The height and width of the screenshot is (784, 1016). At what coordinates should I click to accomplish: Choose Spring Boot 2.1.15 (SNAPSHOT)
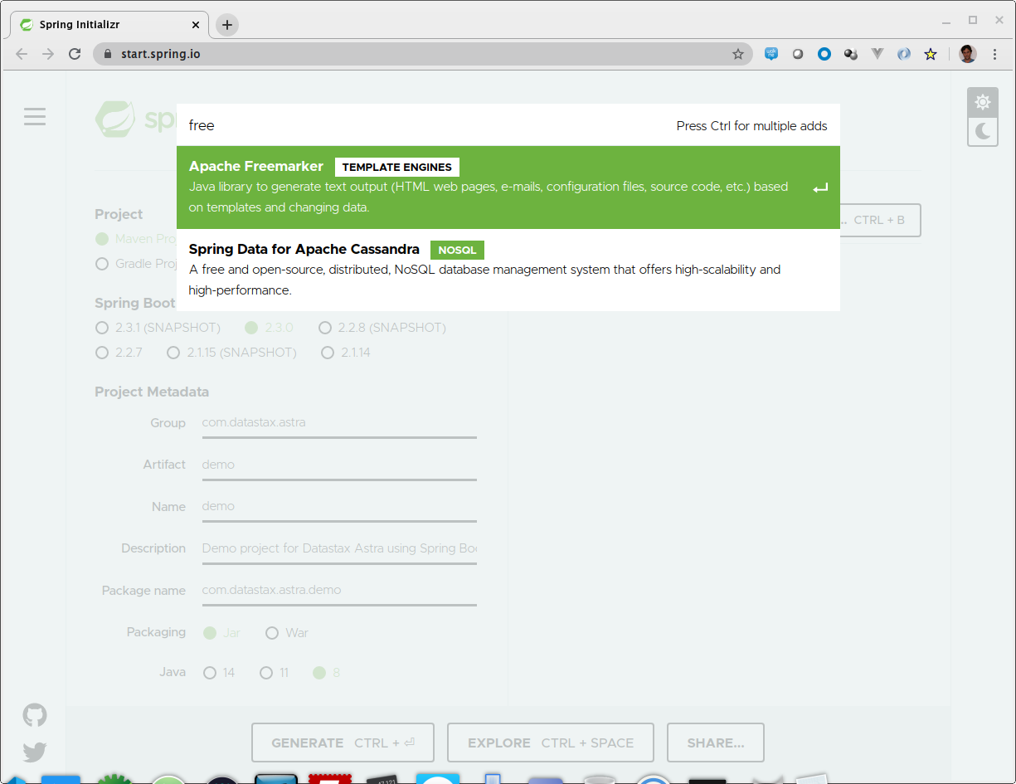click(x=173, y=353)
